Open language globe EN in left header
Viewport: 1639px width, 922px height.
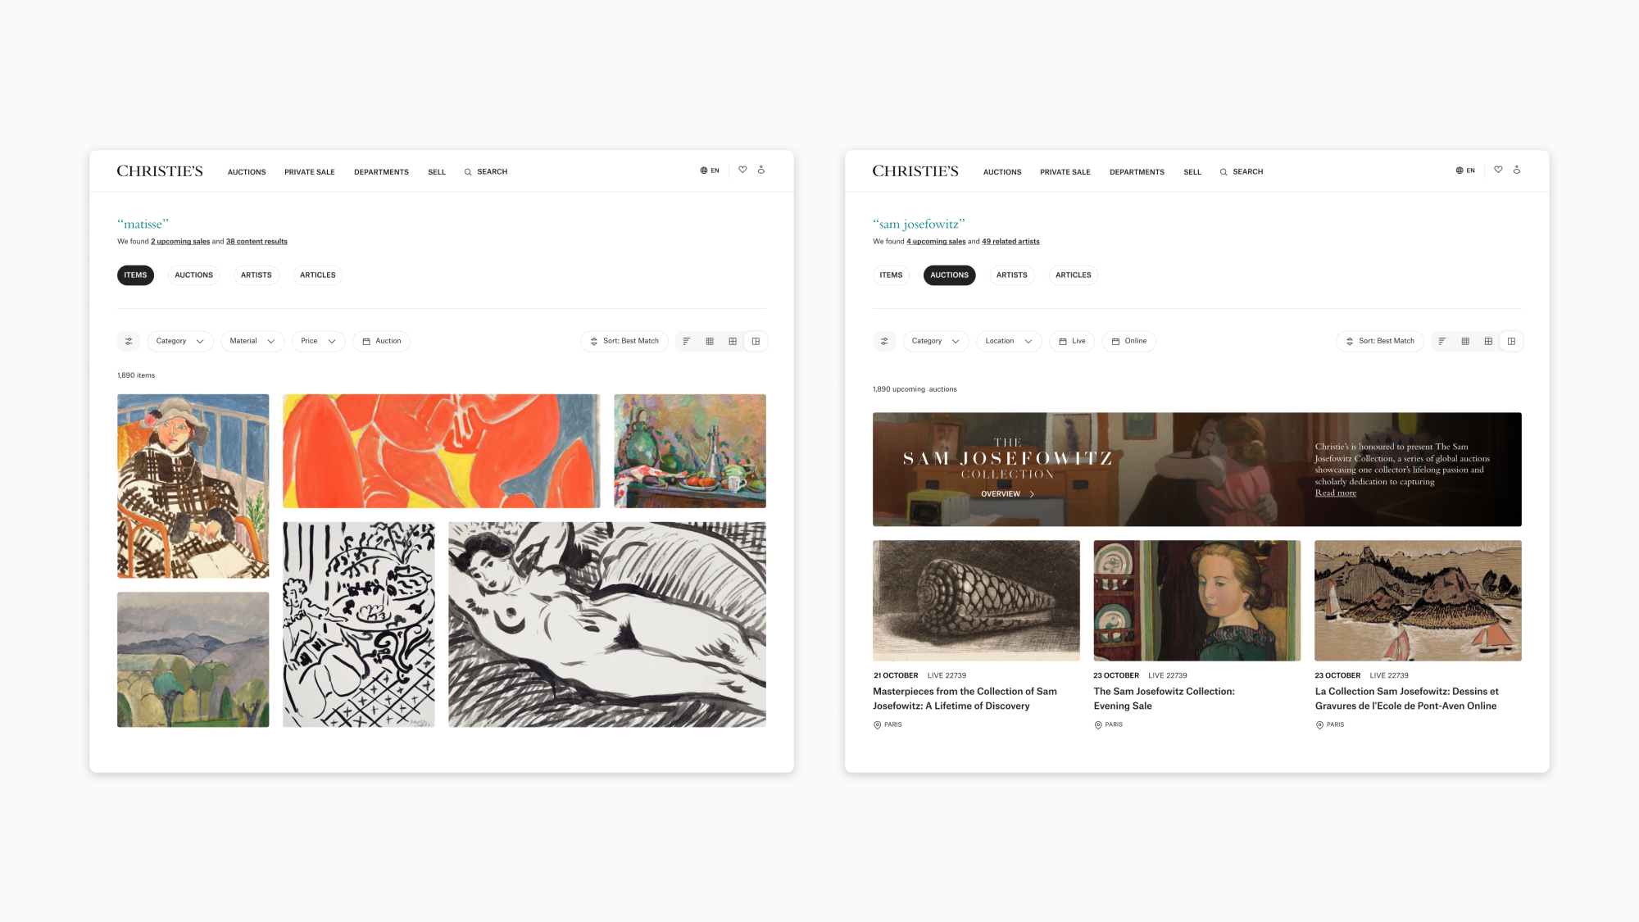(x=710, y=170)
